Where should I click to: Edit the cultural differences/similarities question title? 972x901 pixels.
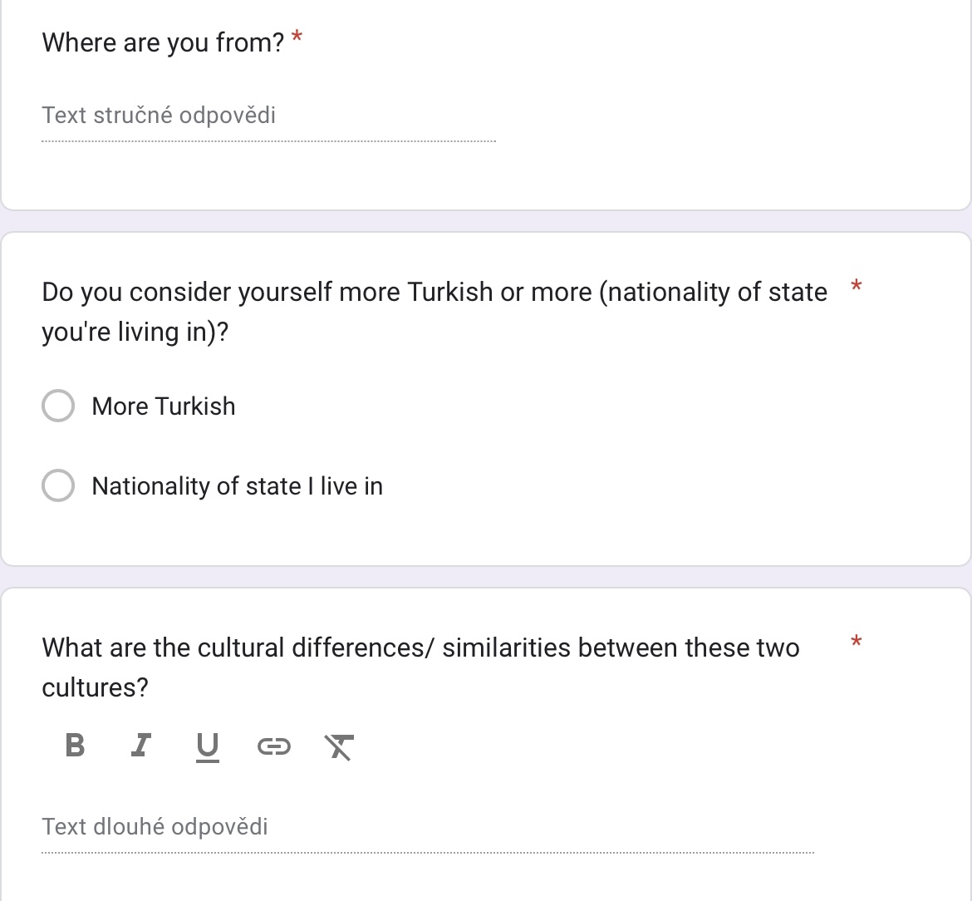[421, 667]
